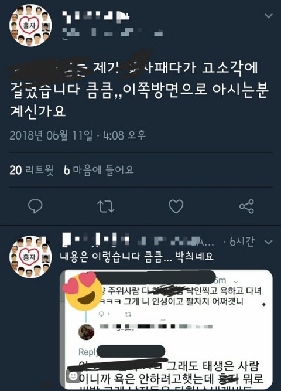
Task: View the 6 마음에 들어요 list
Action: coord(99,170)
